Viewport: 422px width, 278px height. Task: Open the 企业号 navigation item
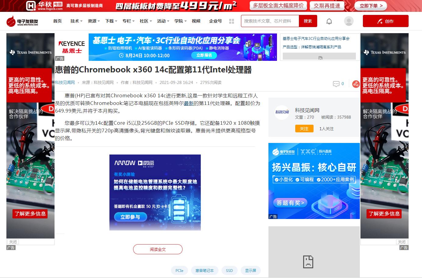215,21
